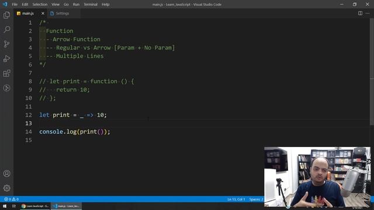Open the Help menu
The width and height of the screenshot is (374, 210).
click(105, 4)
